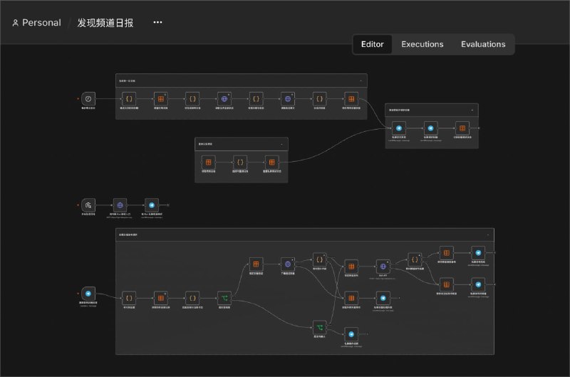Select the upper green Switch node in bottom group
The width and height of the screenshot is (570, 377).
(224, 298)
